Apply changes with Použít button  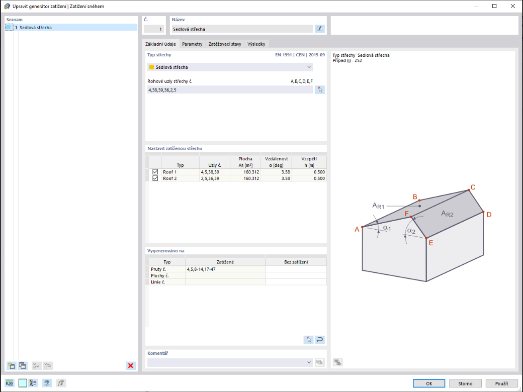point(502,383)
